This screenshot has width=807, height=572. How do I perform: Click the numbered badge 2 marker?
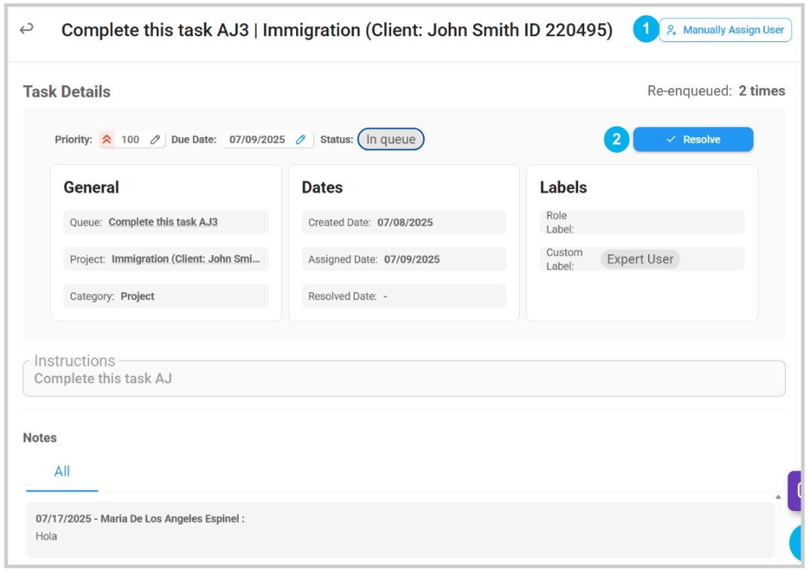click(616, 139)
